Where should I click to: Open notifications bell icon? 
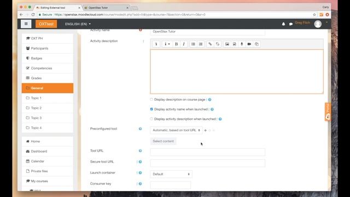point(283,24)
